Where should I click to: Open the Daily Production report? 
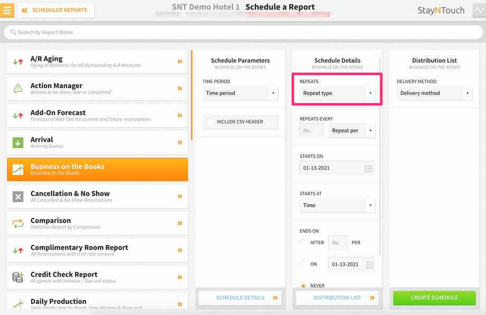(98, 301)
